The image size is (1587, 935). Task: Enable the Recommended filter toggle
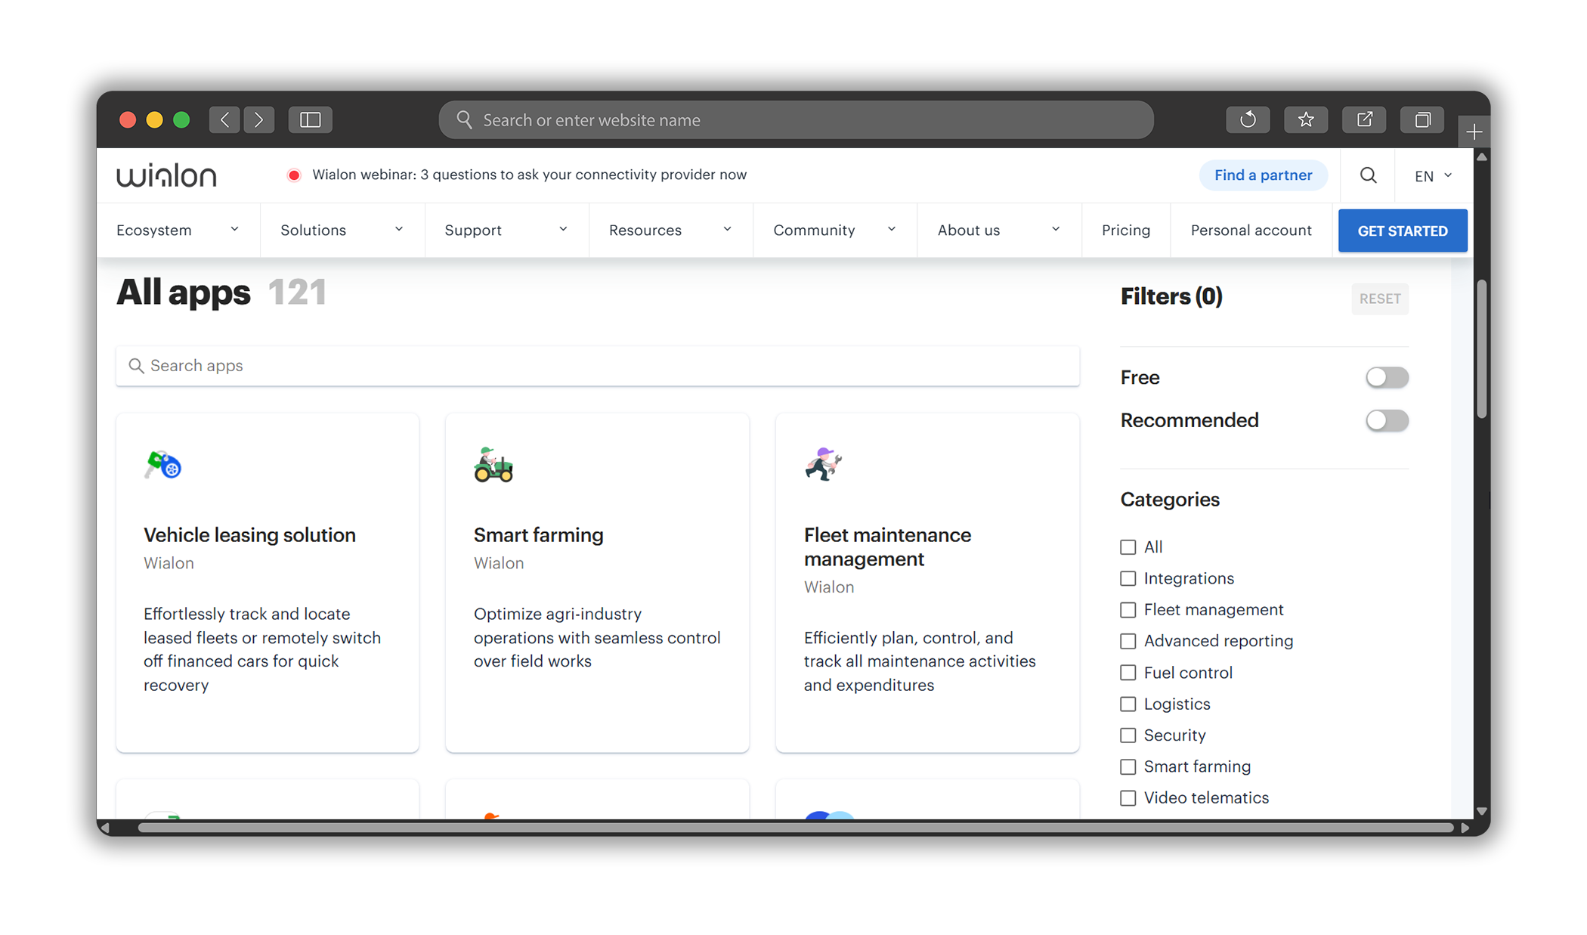pyautogui.click(x=1387, y=420)
